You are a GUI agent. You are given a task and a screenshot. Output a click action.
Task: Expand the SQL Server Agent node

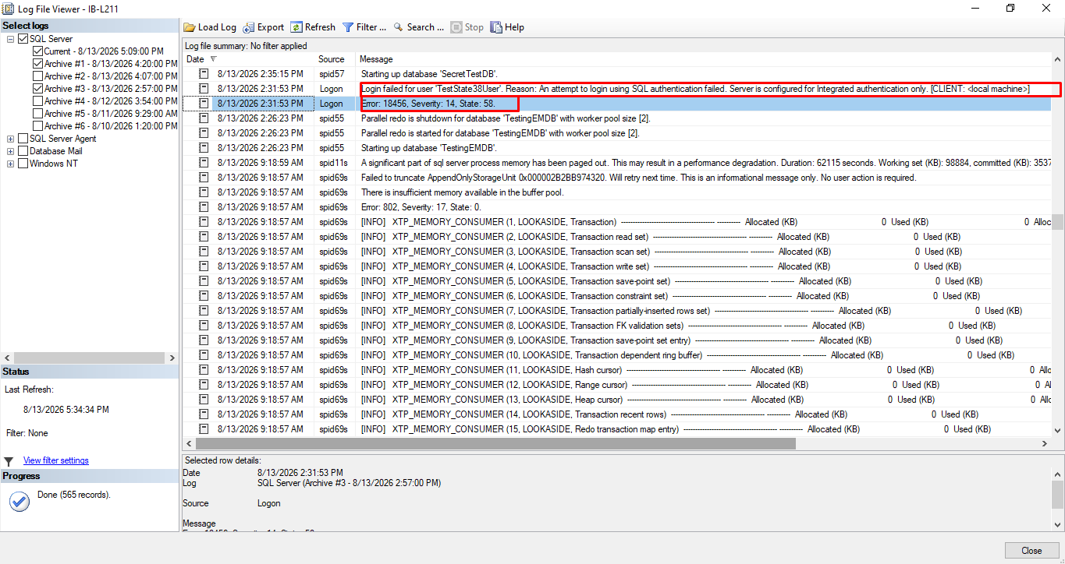point(10,139)
